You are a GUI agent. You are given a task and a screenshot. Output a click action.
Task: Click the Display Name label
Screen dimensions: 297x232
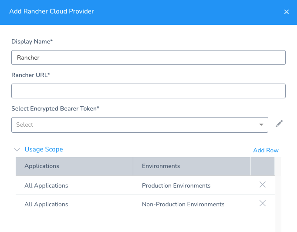pos(32,41)
